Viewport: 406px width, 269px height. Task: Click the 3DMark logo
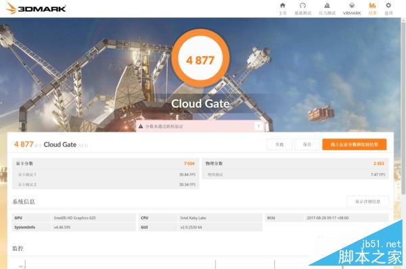36,8
